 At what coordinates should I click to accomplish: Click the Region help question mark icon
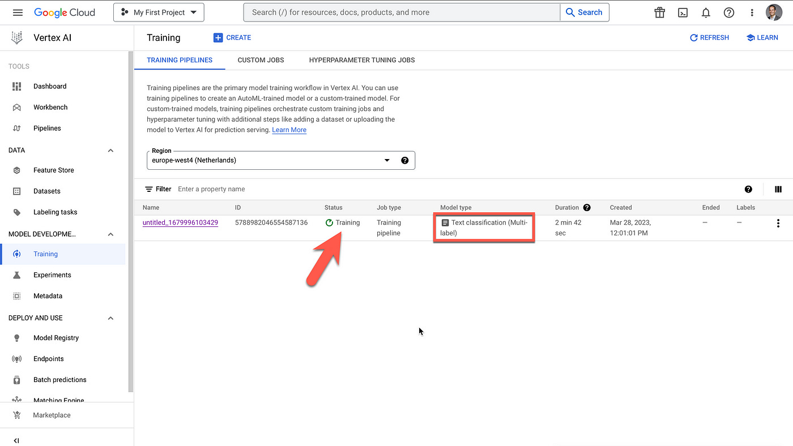404,160
